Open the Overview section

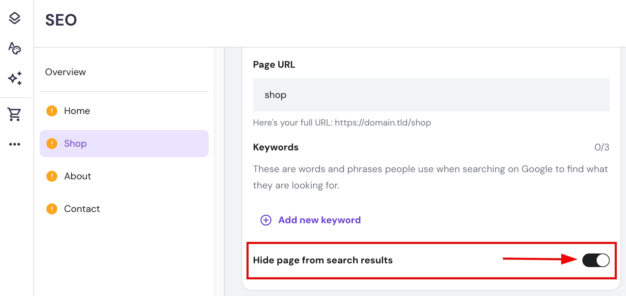(65, 72)
